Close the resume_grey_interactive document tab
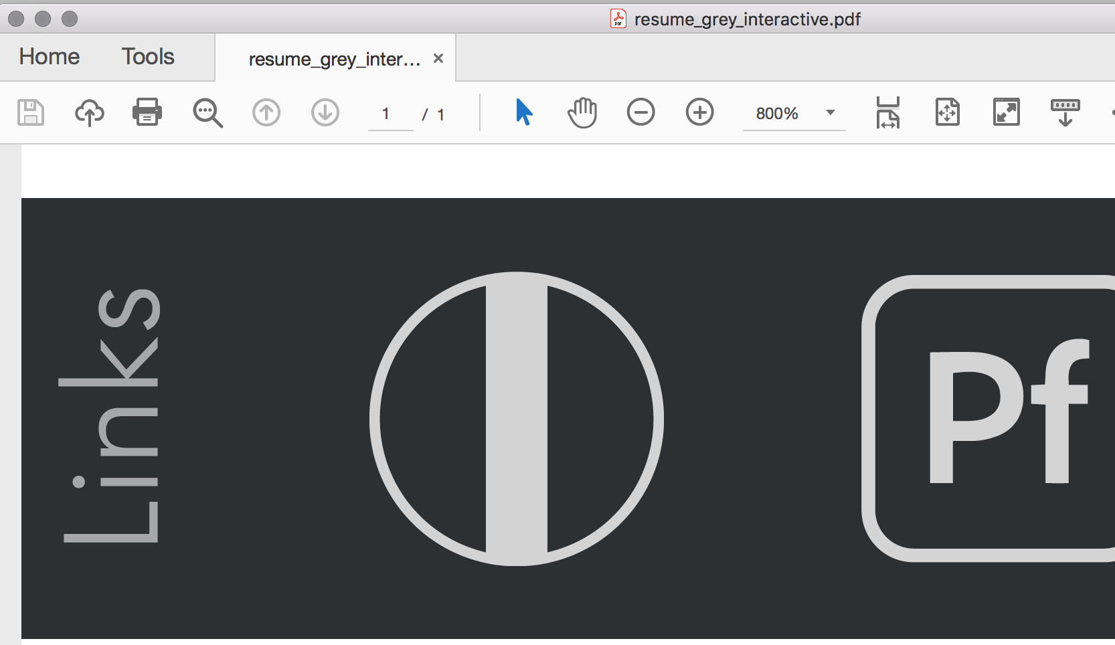Screen dimensions: 1115x645 (x=438, y=58)
